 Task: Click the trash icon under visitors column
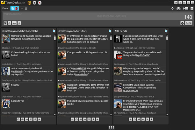pyautogui.click(x=93, y=119)
